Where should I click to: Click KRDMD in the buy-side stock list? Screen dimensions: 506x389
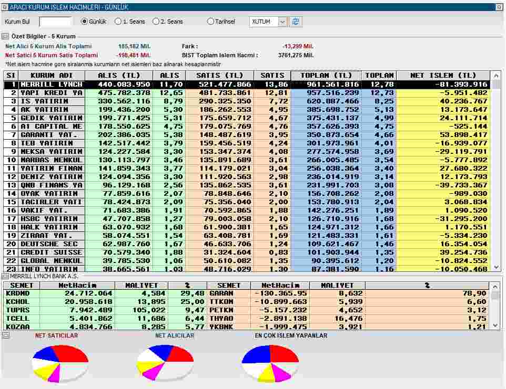point(18,293)
